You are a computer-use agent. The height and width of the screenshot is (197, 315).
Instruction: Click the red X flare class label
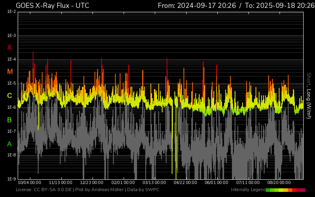pos(9,48)
